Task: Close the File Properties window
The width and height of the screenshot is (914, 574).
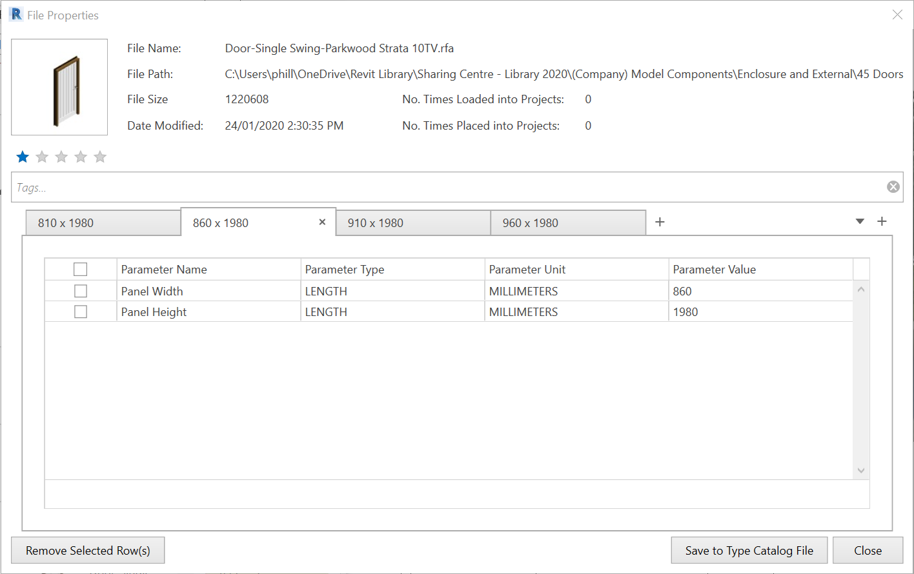Action: [897, 14]
